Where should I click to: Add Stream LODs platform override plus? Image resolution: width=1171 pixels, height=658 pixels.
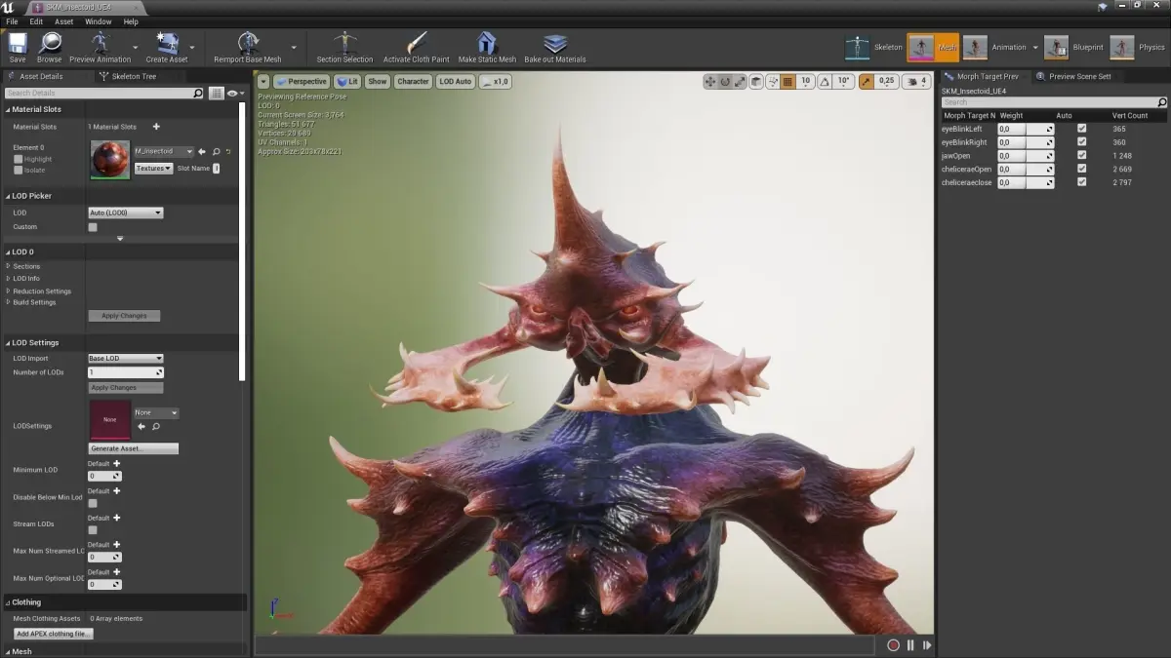pyautogui.click(x=117, y=518)
